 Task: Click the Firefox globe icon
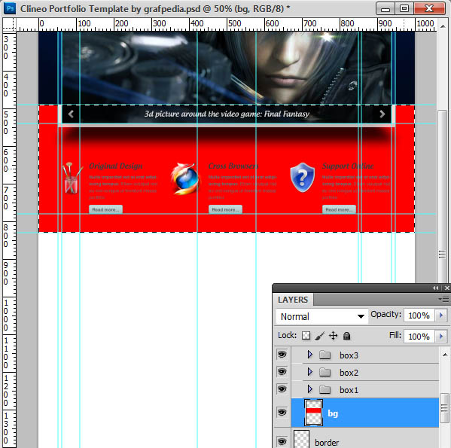[185, 178]
